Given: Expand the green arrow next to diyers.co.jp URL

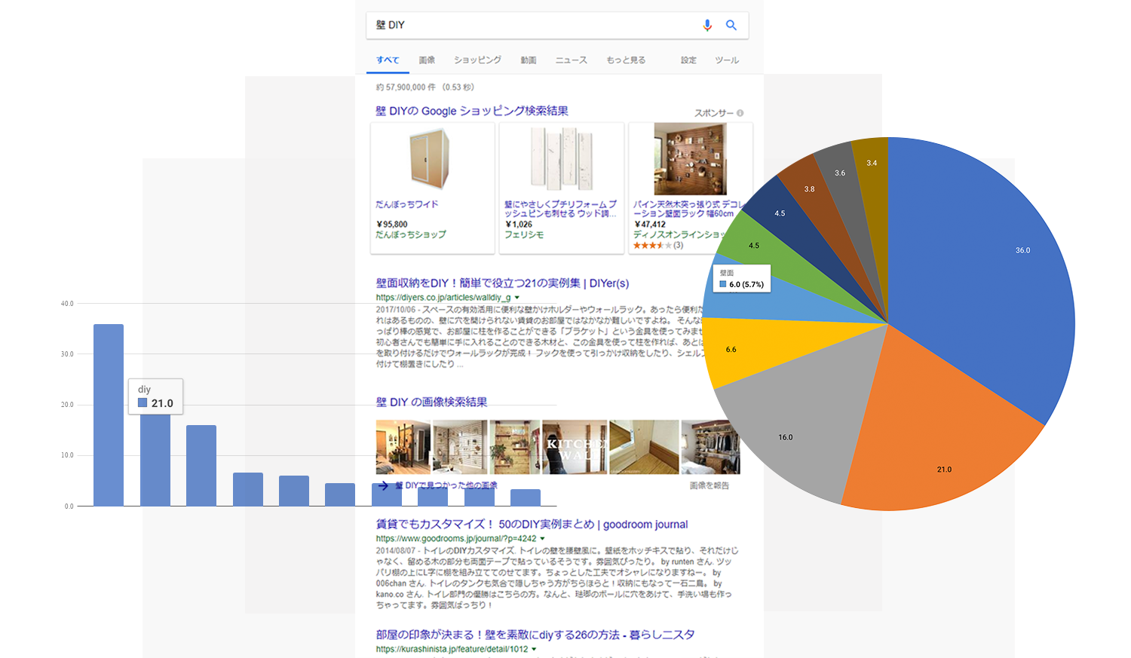Looking at the screenshot, I should 517,298.
